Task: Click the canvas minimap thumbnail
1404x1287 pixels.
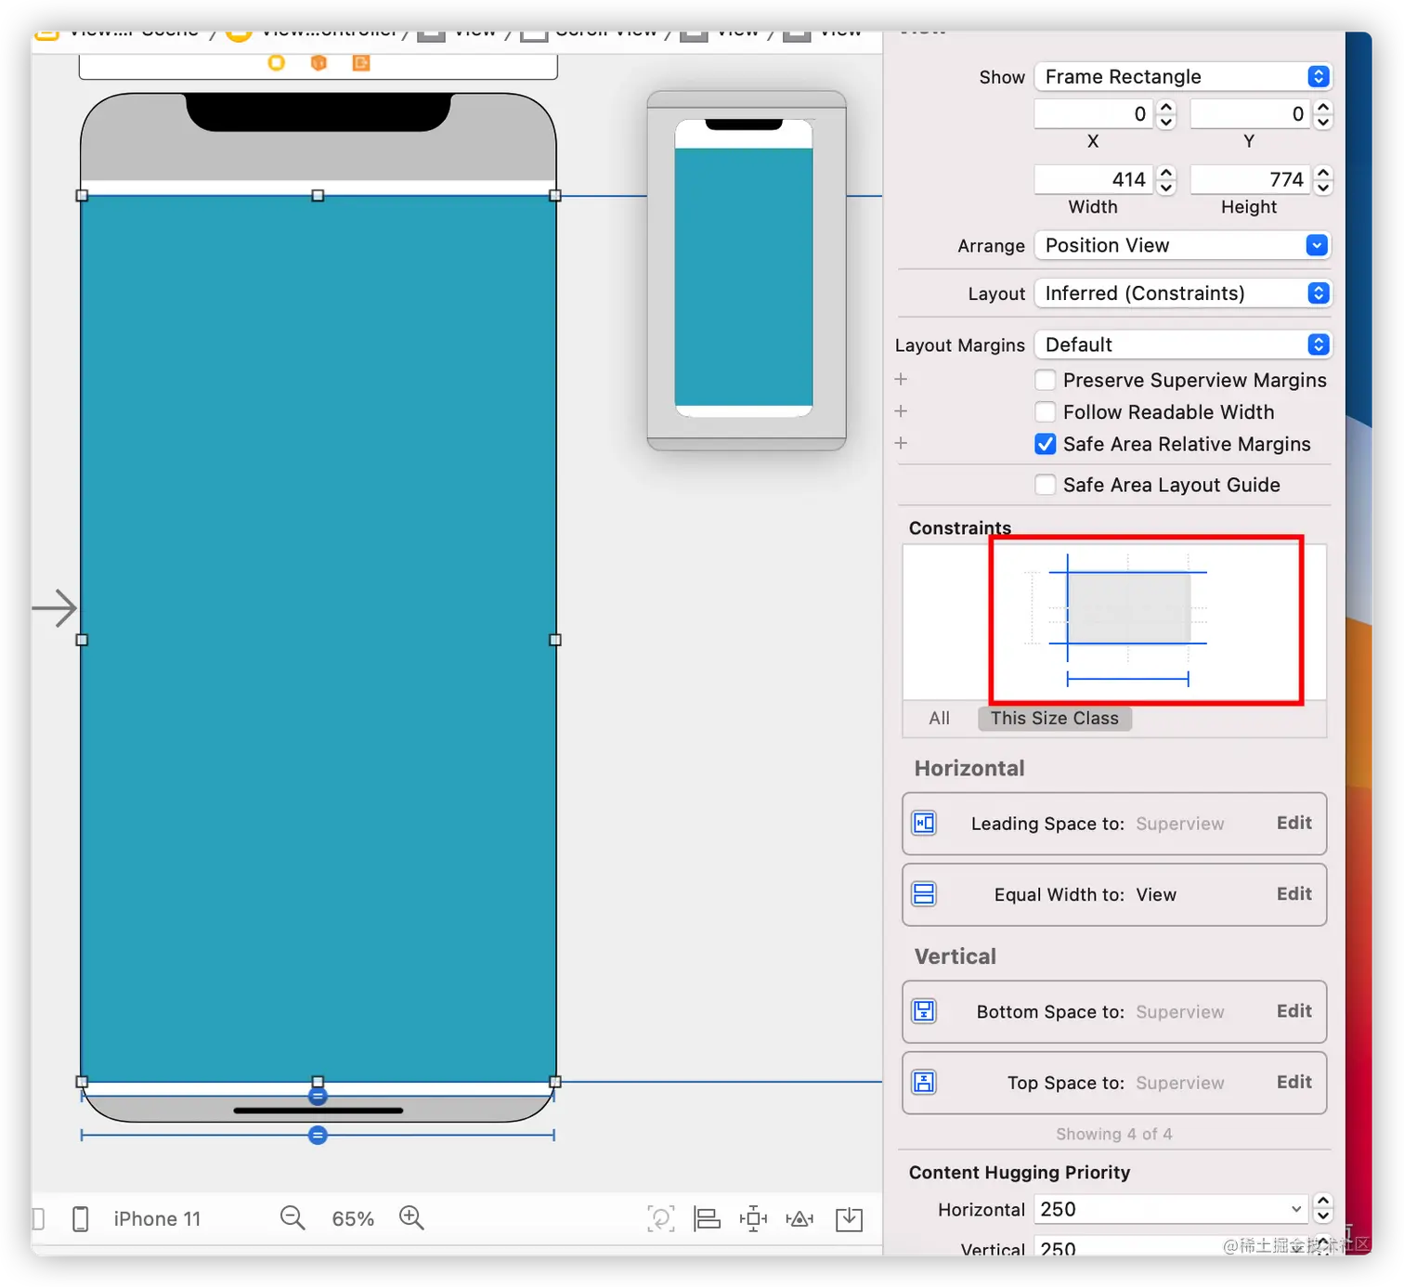Action: click(x=746, y=270)
